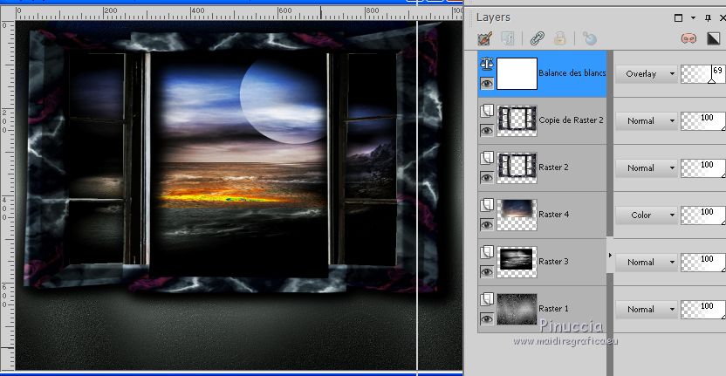The height and width of the screenshot is (376, 726).
Task: Open blend mode dropdown for Raster 3
Action: tap(647, 263)
